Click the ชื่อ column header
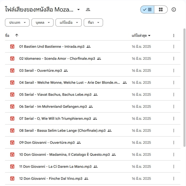 click(7, 35)
